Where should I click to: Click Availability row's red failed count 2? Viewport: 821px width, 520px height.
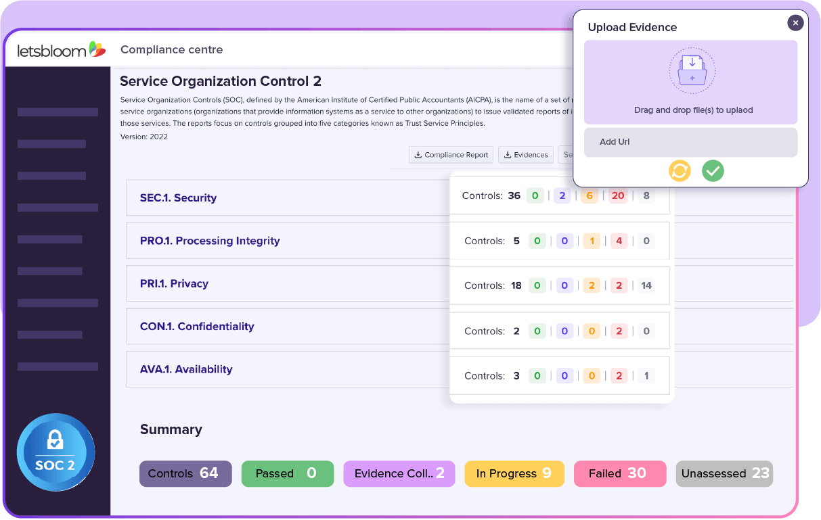point(619,375)
